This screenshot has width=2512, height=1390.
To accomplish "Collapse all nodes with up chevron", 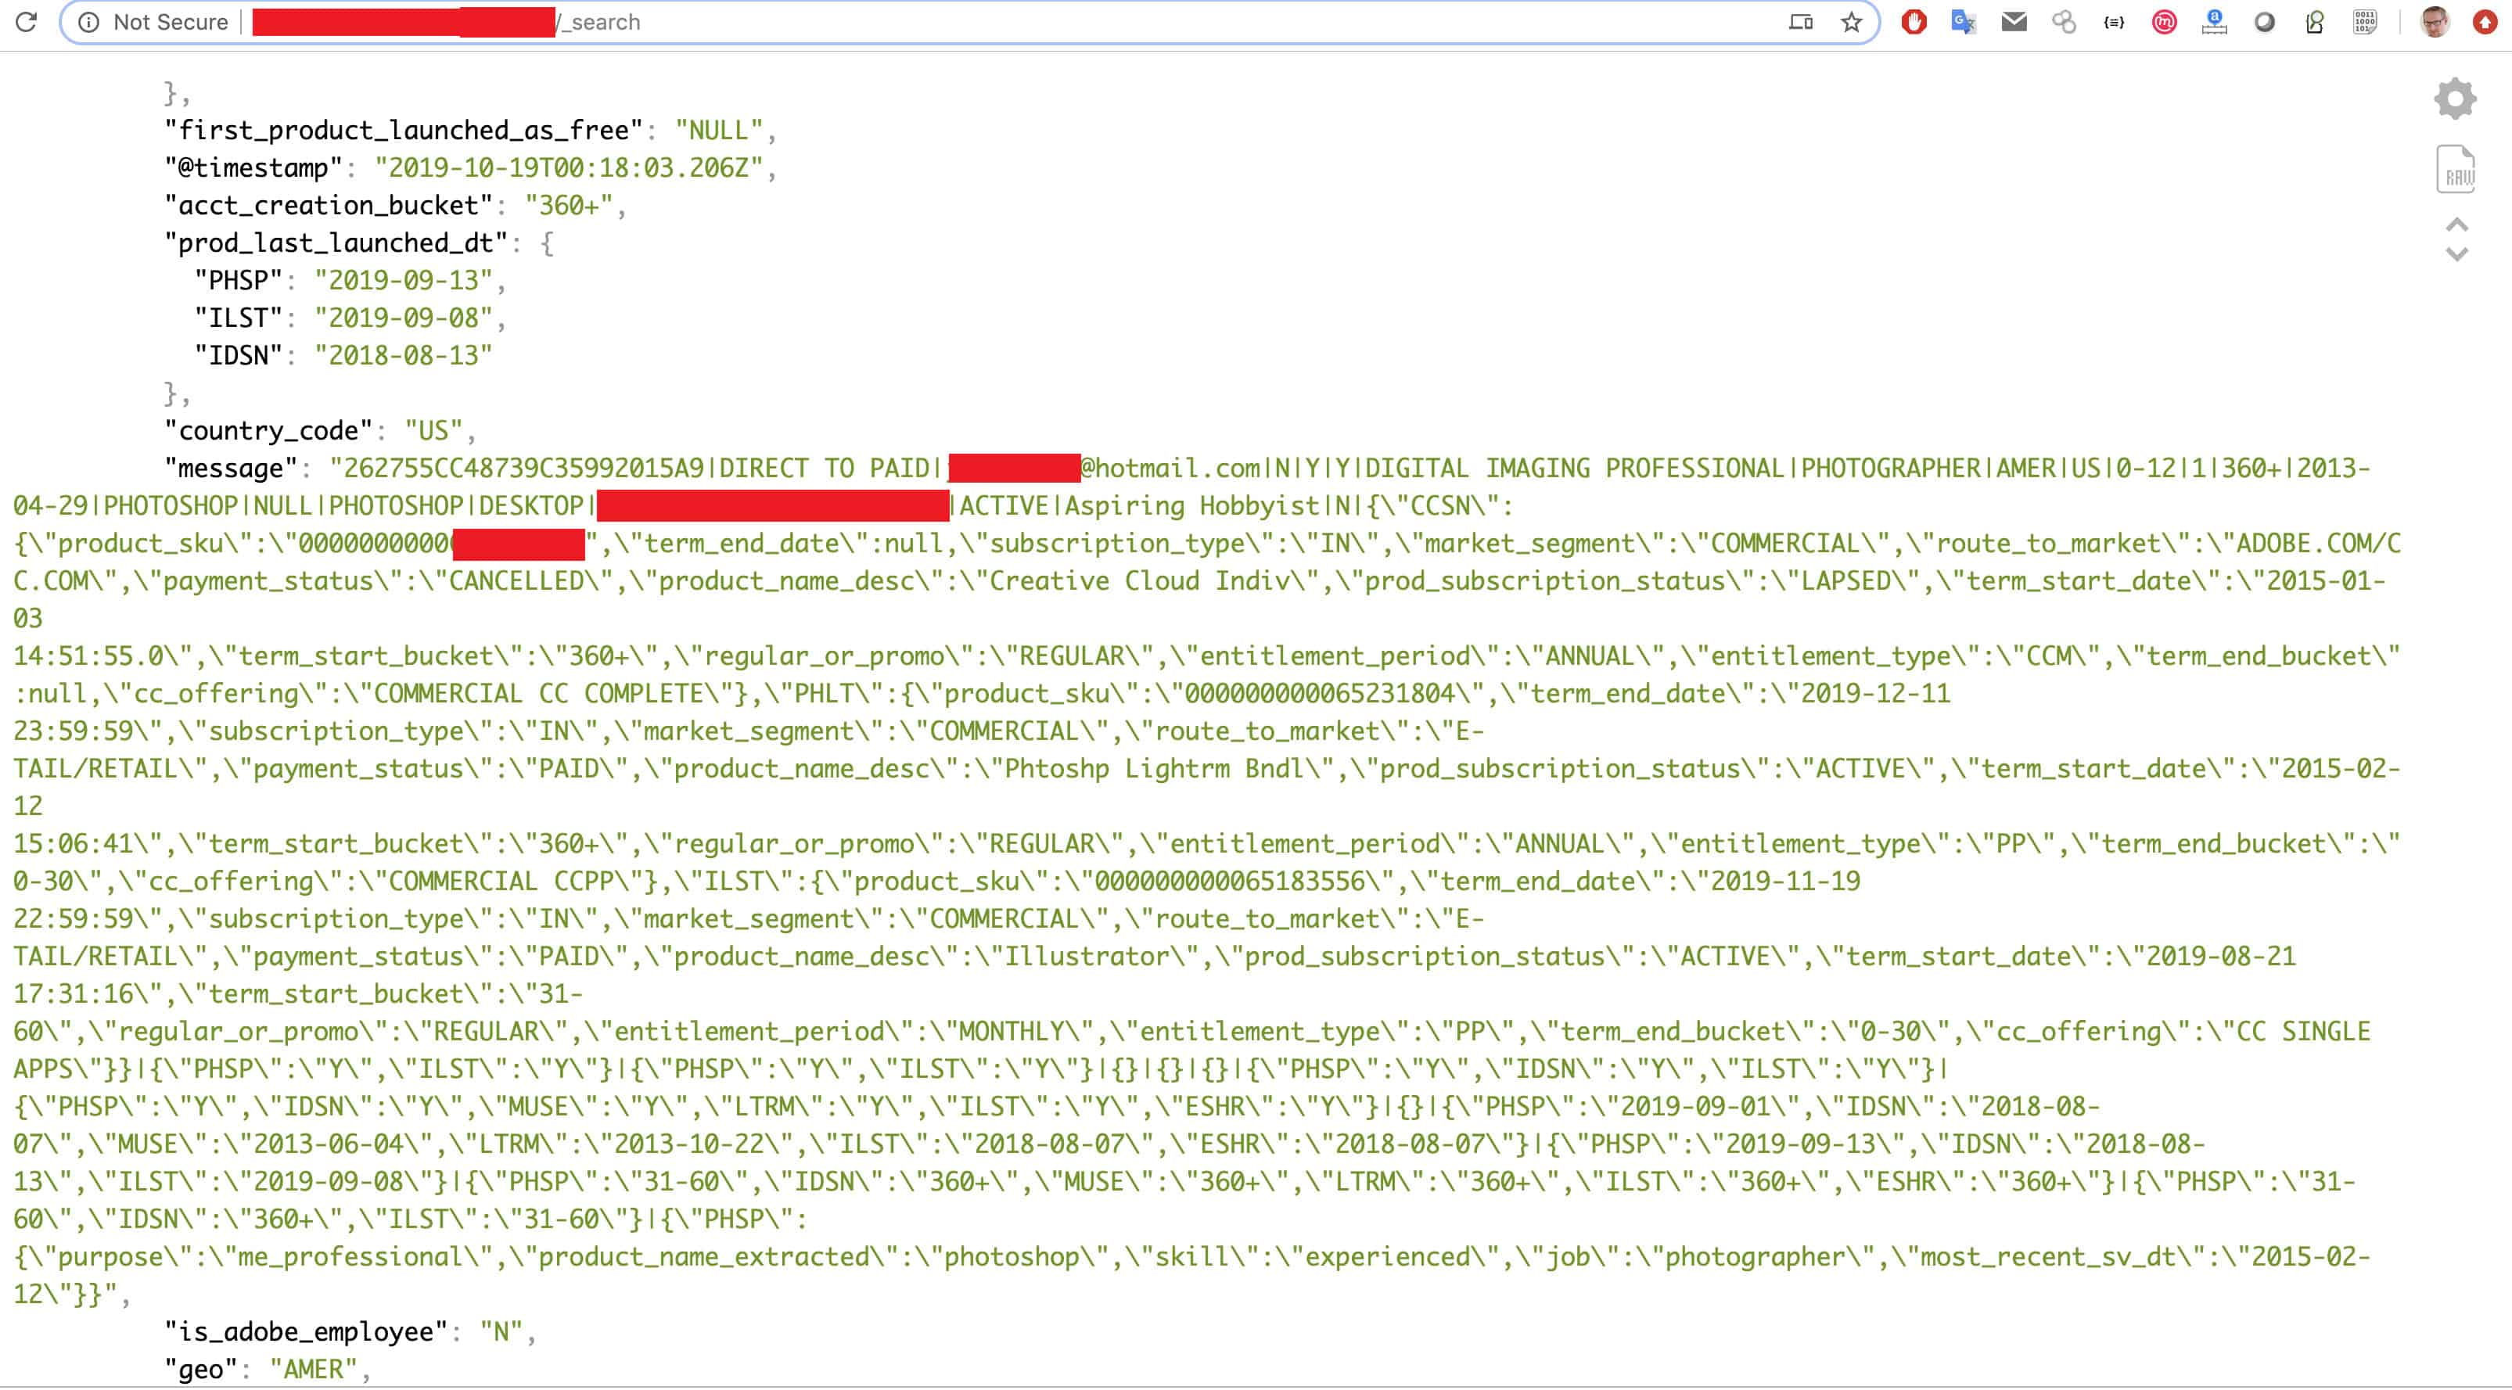I will tap(2456, 225).
